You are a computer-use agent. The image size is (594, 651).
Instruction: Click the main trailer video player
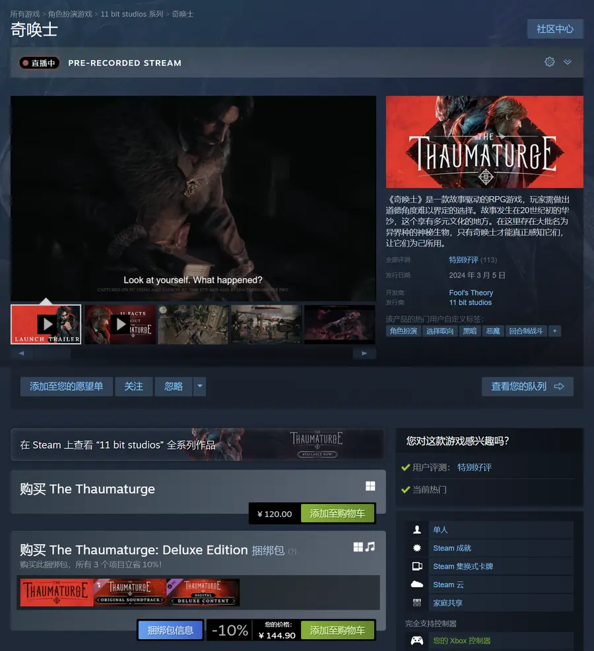pos(193,199)
